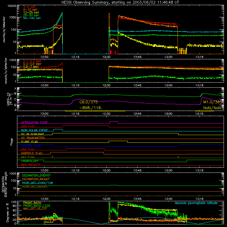Select the dim "AAZ_FLAG" flag label
The width and height of the screenshot is (227, 227).
[x=28, y=157]
